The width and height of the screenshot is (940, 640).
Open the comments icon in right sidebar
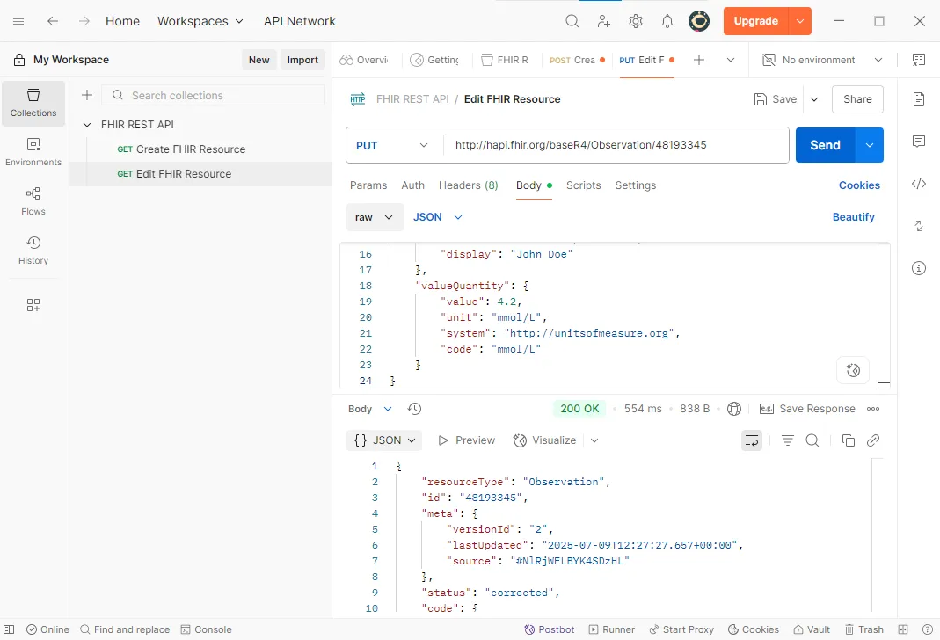[918, 142]
